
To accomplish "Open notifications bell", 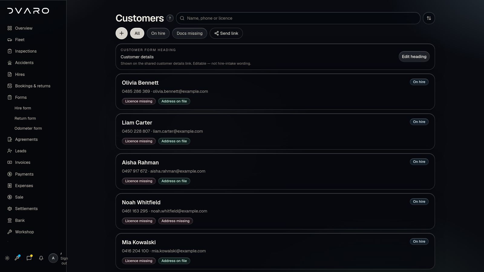I will pos(41,258).
